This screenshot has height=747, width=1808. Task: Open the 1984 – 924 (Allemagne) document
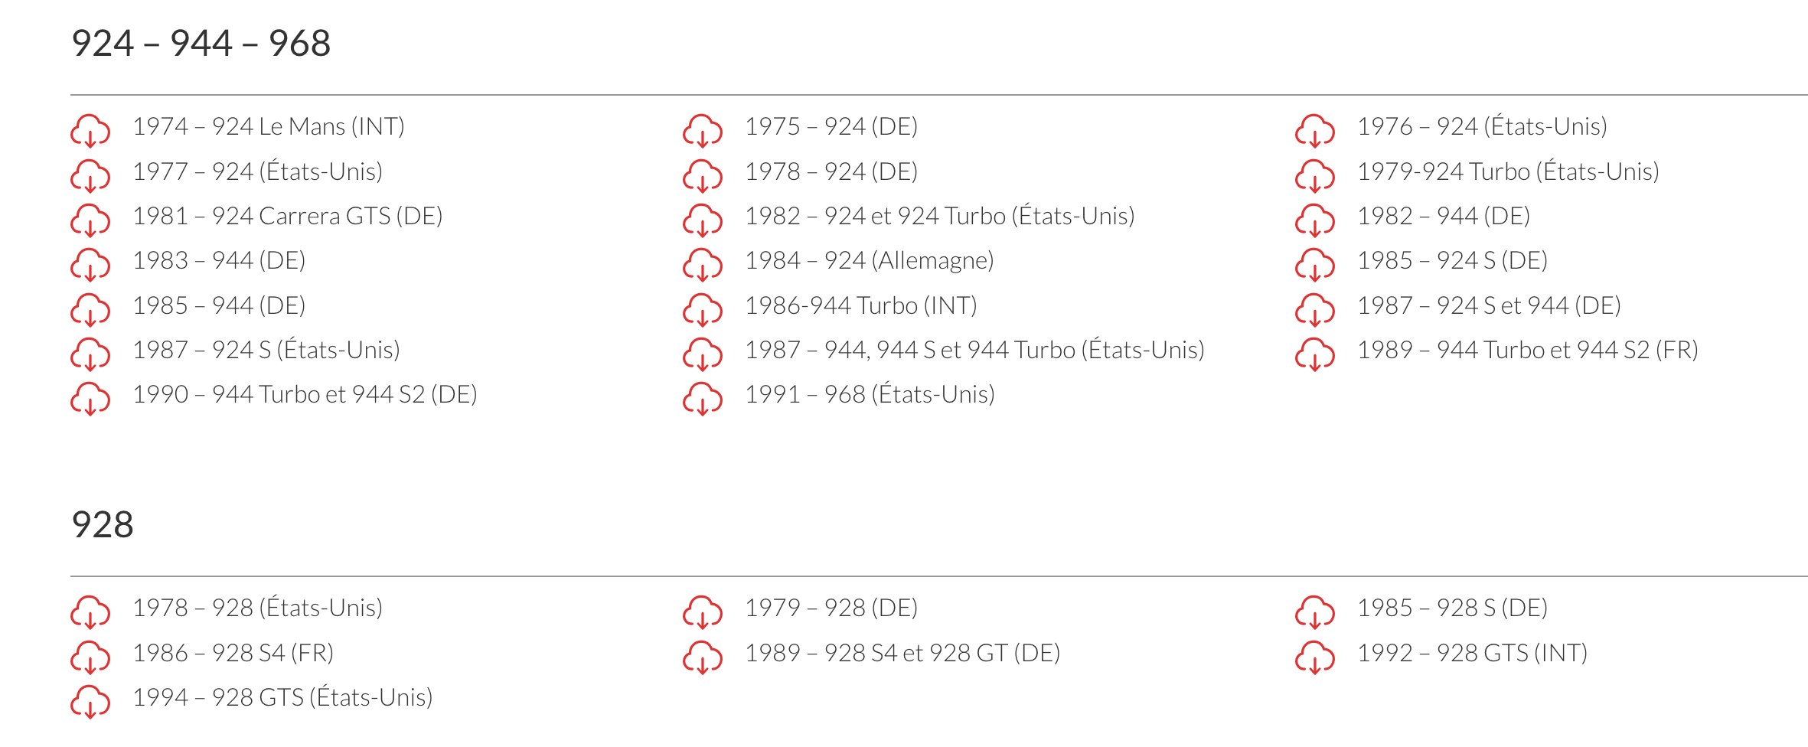coord(870,261)
